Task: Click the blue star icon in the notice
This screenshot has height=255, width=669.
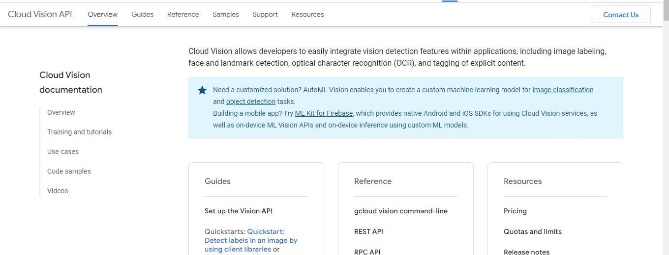Action: 202,90
